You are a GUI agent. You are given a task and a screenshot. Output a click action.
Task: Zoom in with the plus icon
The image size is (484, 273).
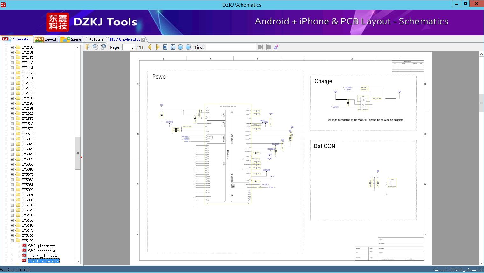coord(188,47)
